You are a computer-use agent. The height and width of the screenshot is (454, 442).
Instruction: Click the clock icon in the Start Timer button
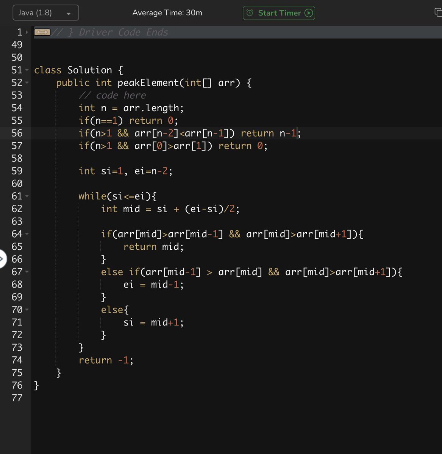(250, 13)
